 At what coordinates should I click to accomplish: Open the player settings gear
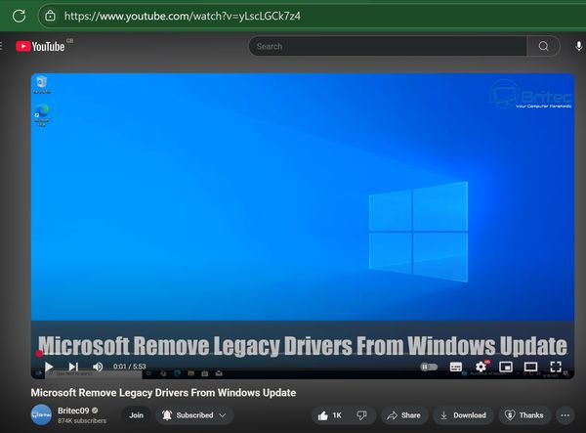[x=481, y=367]
